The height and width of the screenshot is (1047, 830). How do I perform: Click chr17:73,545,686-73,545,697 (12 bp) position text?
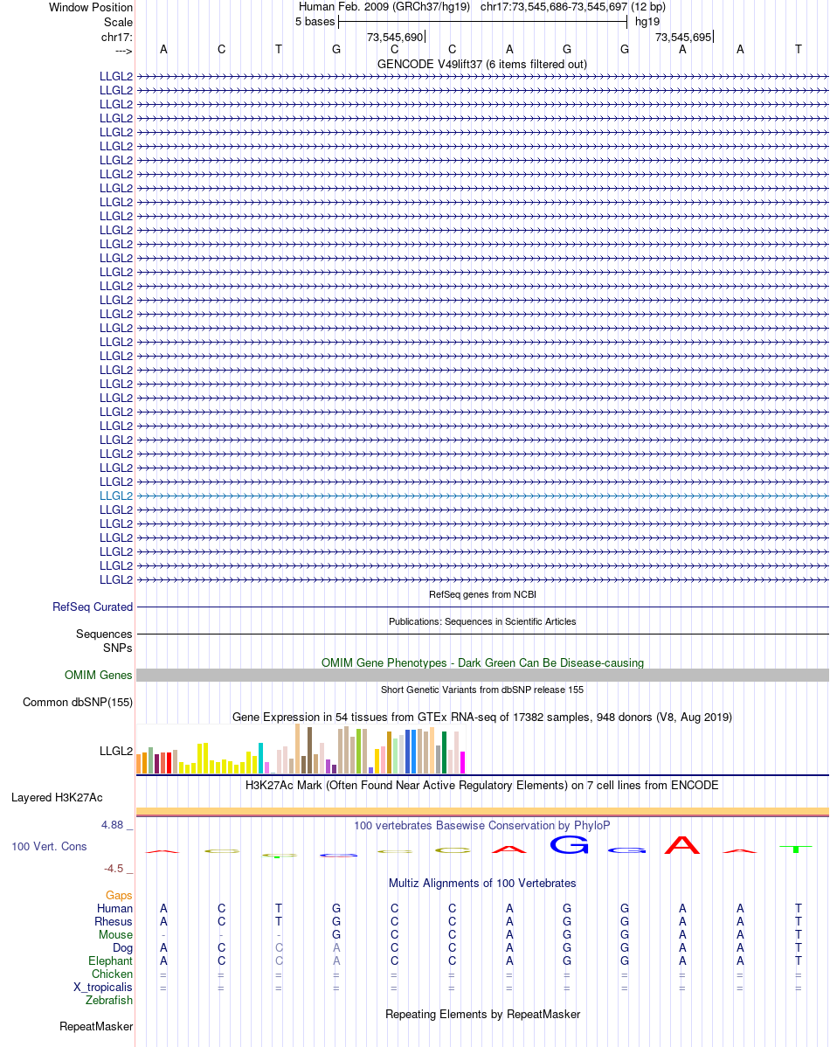573,7
